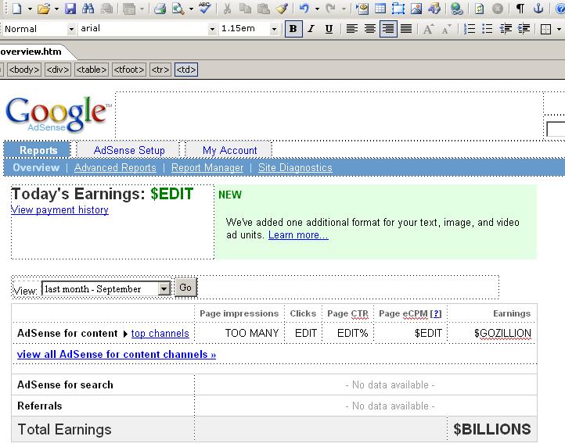The image size is (565, 447).
Task: Undo the last action with Undo arrow
Action: [304, 9]
